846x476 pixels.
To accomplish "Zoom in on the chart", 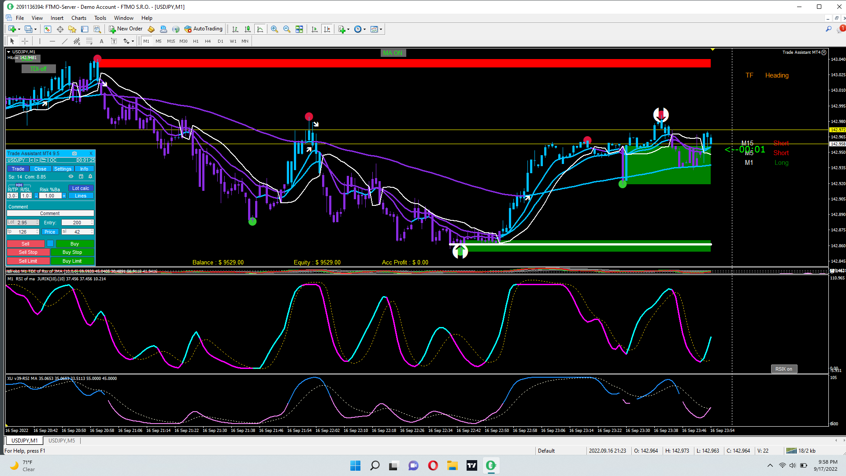I will (x=275, y=29).
